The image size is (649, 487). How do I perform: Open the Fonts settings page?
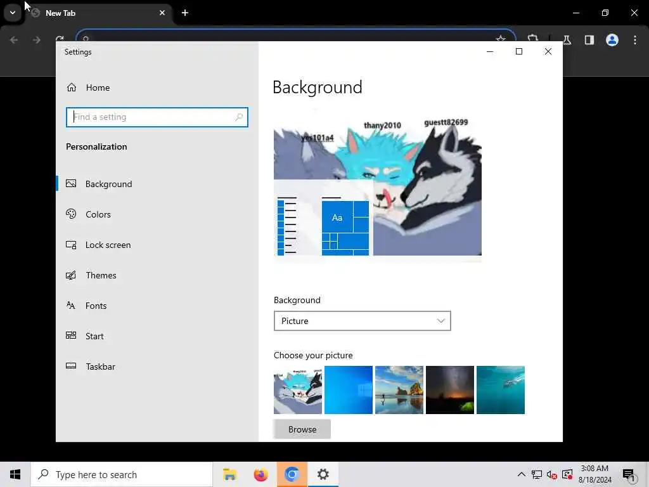point(157,306)
